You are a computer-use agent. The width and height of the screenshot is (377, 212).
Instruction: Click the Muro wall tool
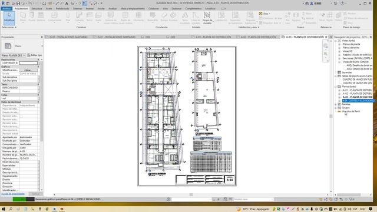click(x=23, y=18)
